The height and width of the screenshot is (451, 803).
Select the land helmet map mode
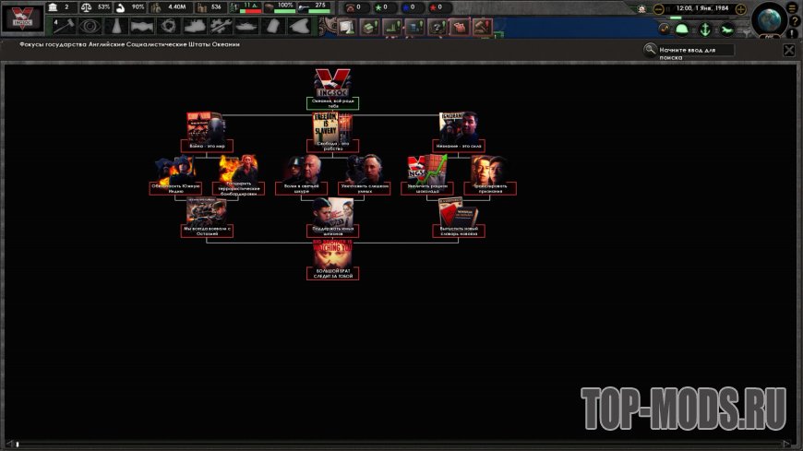click(682, 29)
